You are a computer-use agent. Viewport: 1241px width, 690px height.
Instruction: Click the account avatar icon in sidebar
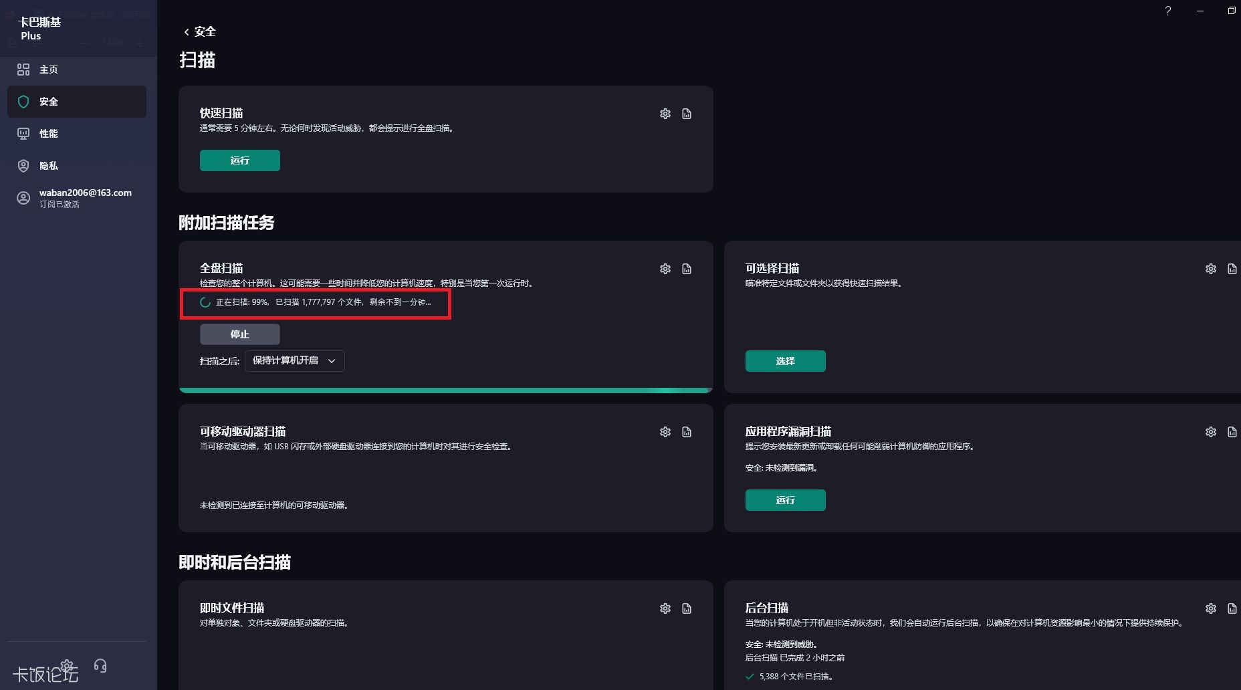[23, 198]
